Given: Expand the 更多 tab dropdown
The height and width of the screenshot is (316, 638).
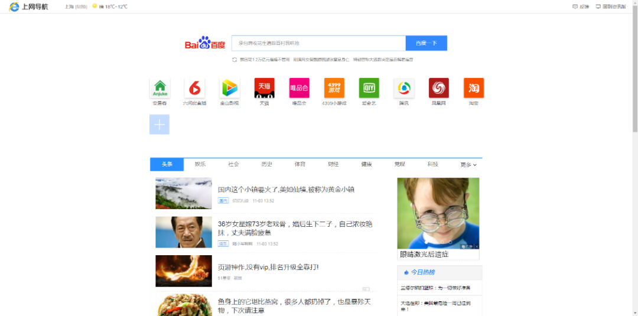Looking at the screenshot, I should tap(468, 165).
